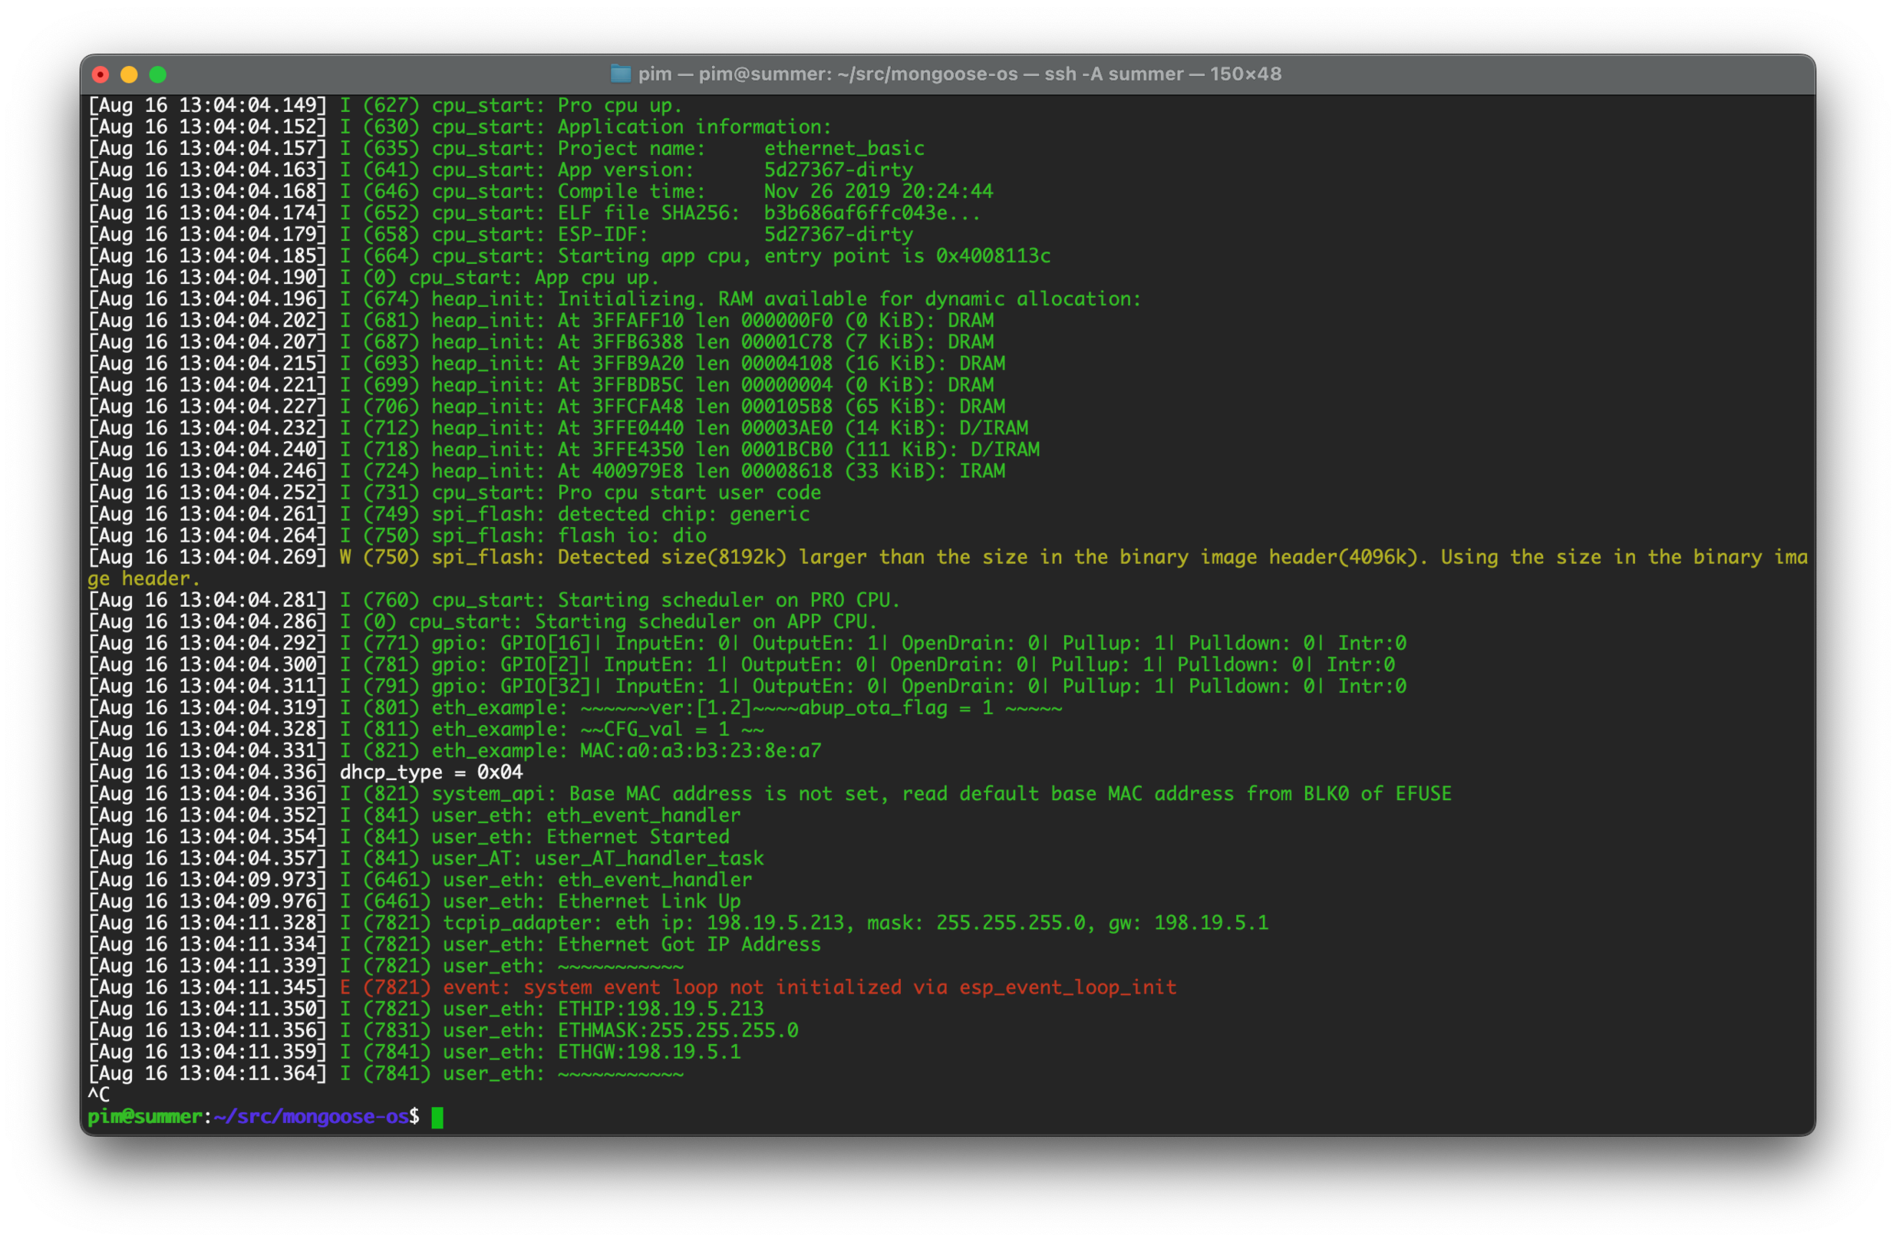Image resolution: width=1896 pixels, height=1242 pixels.
Task: Click the red close window button
Action: tap(101, 75)
